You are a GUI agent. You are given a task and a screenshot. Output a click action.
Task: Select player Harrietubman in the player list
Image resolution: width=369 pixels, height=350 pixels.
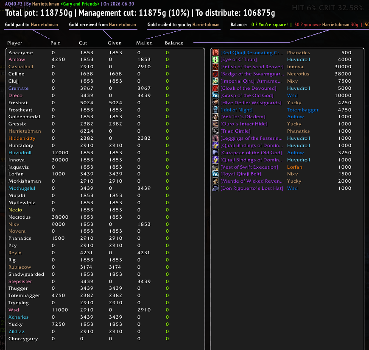[x=25, y=131]
